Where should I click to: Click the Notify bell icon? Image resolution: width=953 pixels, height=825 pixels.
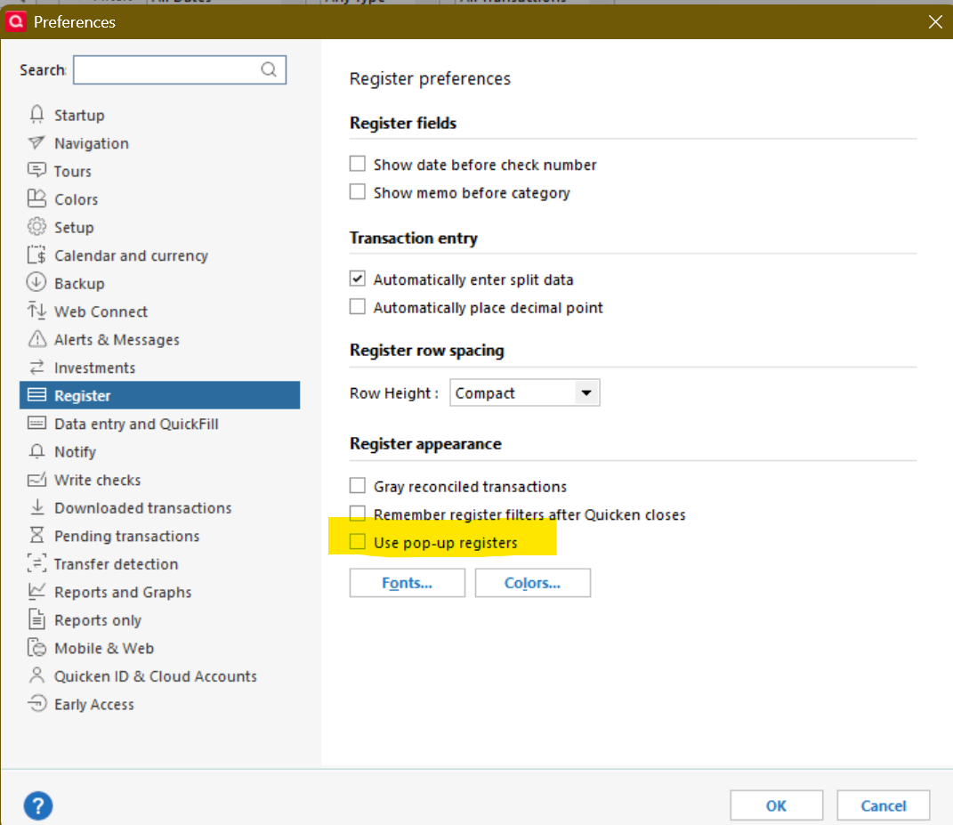pyautogui.click(x=36, y=451)
